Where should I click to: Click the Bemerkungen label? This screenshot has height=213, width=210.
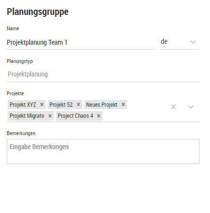(21, 133)
